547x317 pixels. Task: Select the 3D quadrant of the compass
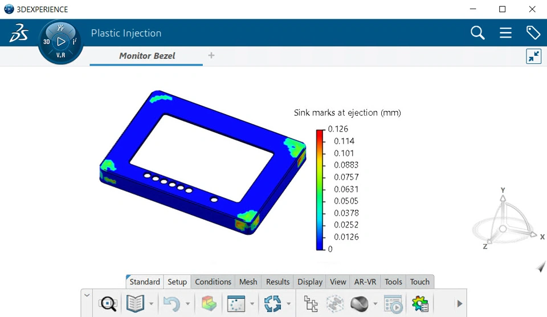46,42
